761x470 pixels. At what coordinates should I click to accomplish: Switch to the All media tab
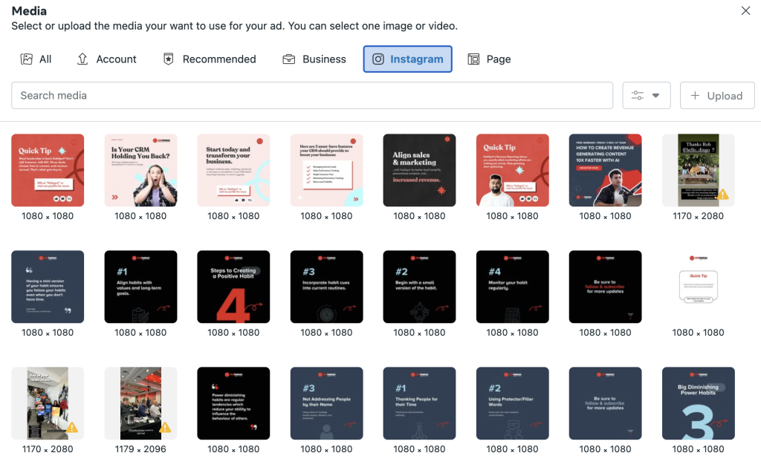tap(36, 59)
